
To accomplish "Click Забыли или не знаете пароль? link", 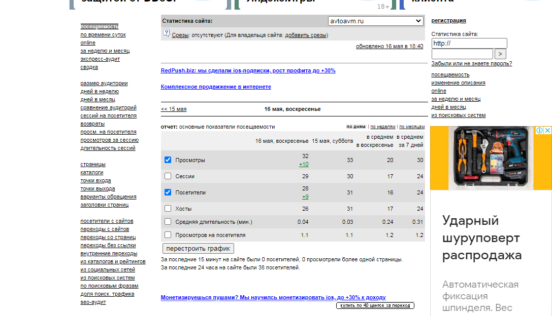I will tap(472, 63).
